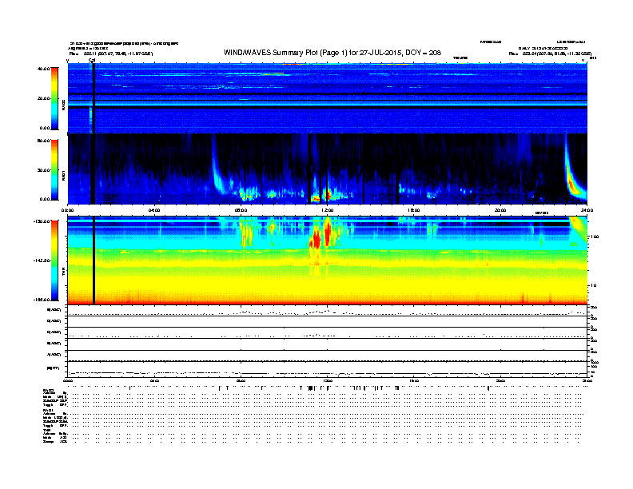Viewport: 633px width, 489px height.
Task: Click the -130.00 value on TNR color scale
Action: (42, 221)
